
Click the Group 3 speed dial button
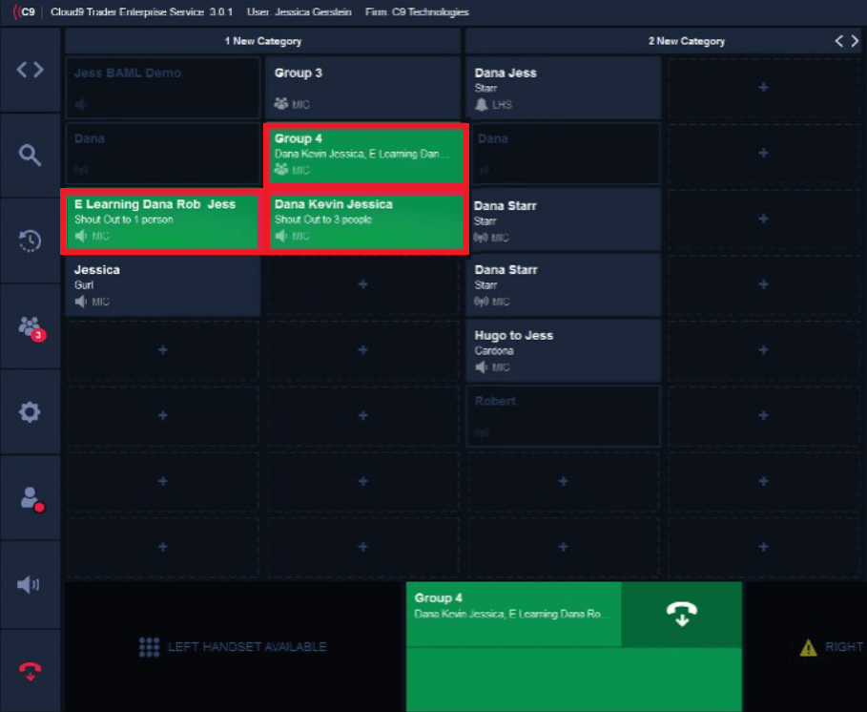pos(361,88)
